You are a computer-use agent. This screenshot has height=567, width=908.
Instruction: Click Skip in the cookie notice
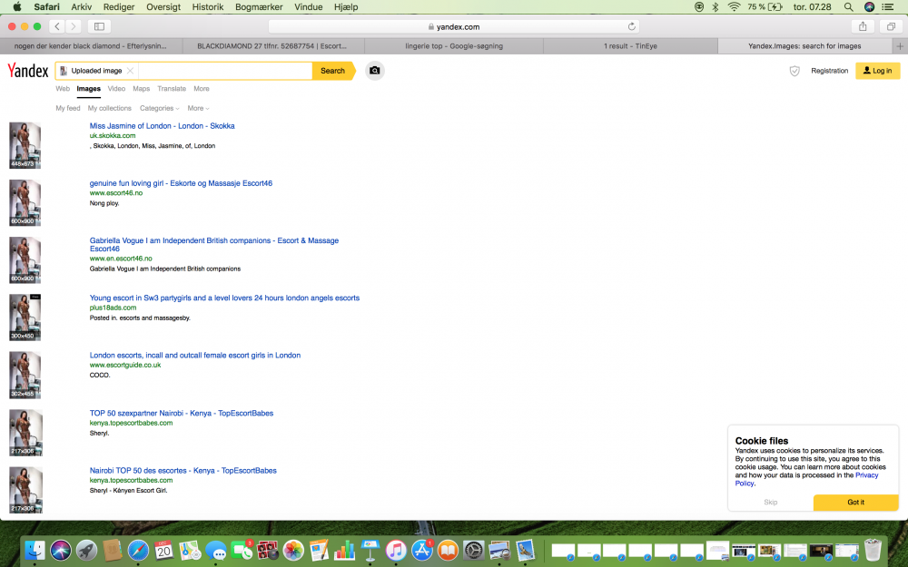[x=770, y=503]
